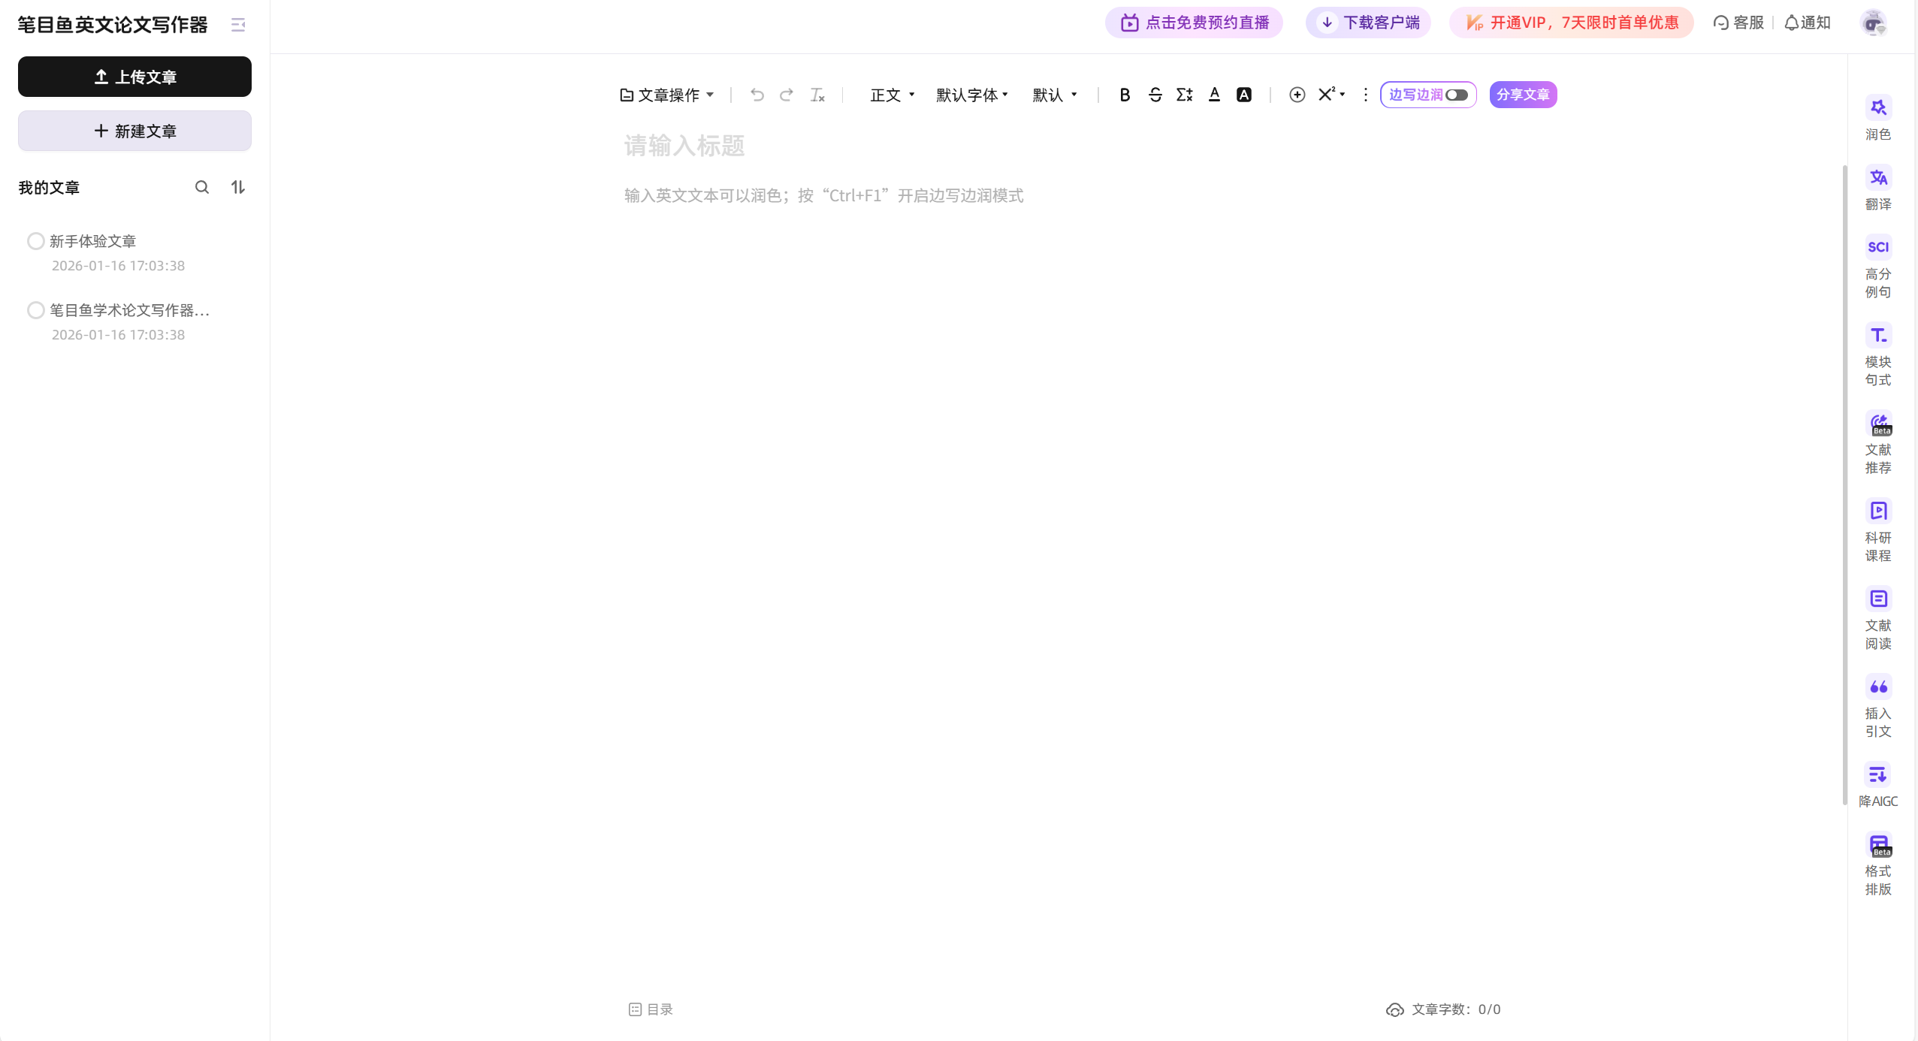Open the font color picker
Screen dimensions: 1918x1041
[x=1214, y=95]
